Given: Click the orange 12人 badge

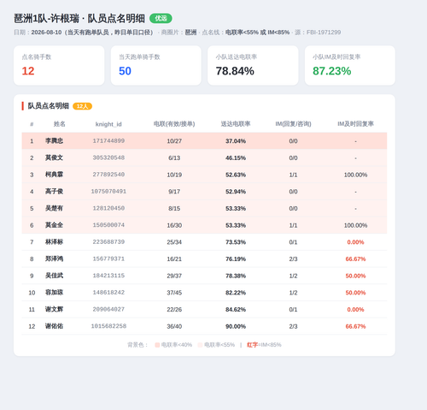Looking at the screenshot, I should pos(82,106).
